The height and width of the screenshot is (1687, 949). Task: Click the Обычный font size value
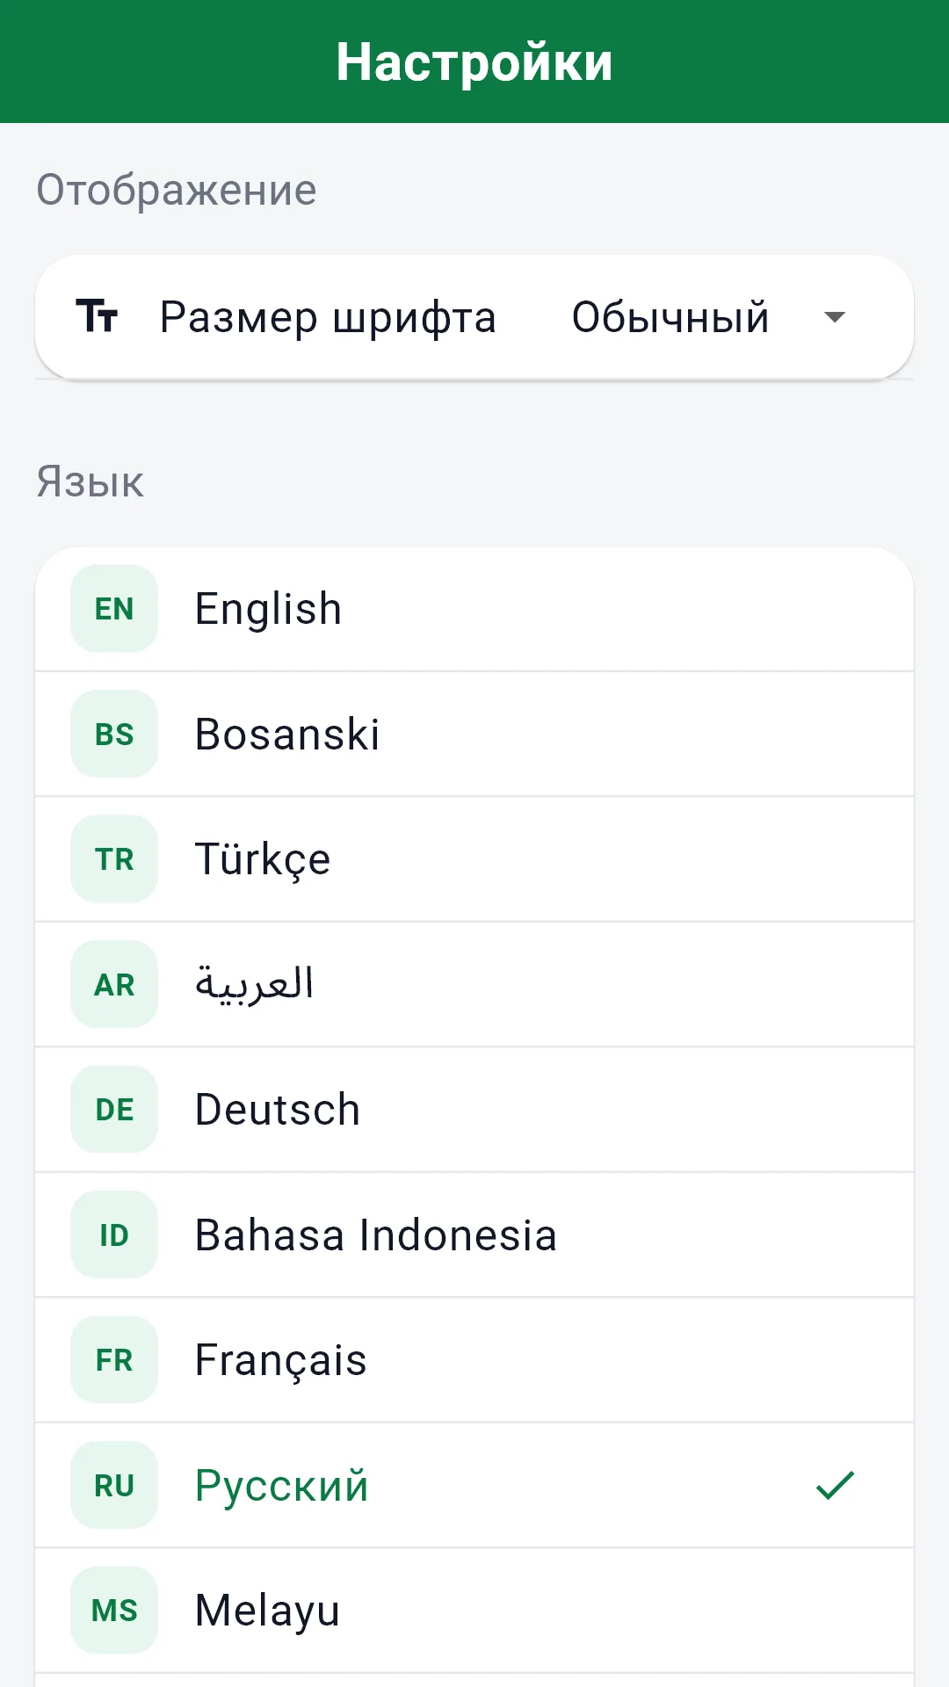coord(670,317)
